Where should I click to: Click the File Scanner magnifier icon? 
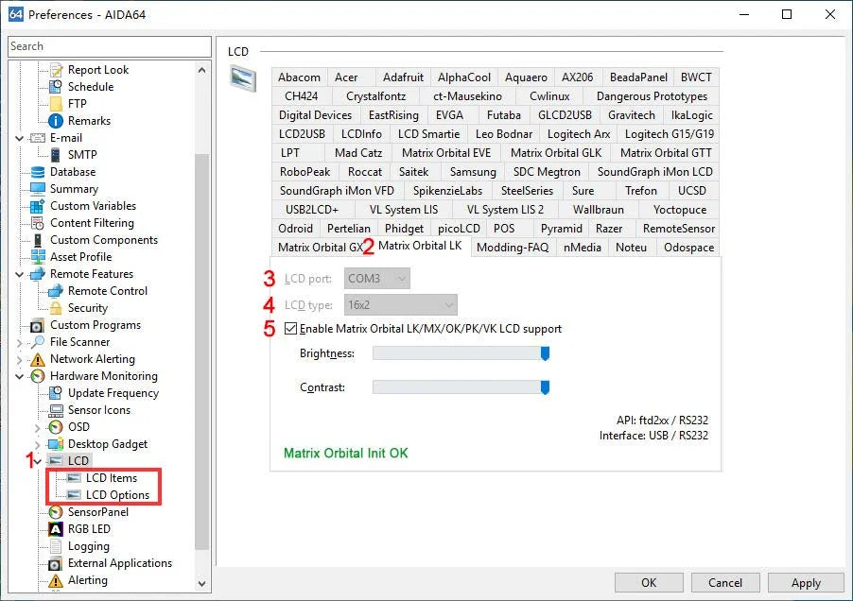(x=38, y=342)
